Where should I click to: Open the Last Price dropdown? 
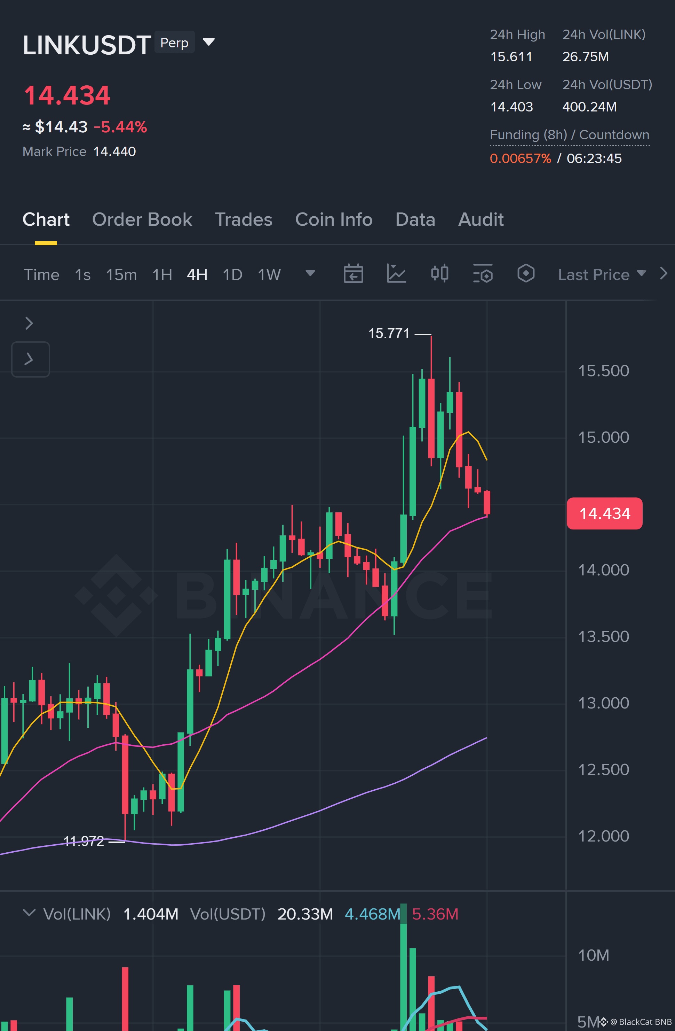click(602, 275)
